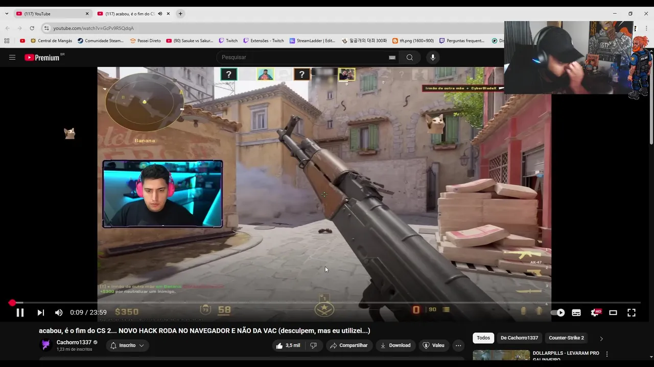Click the 1,23 mi de inscritos text
Image resolution: width=654 pixels, height=367 pixels.
(75, 350)
